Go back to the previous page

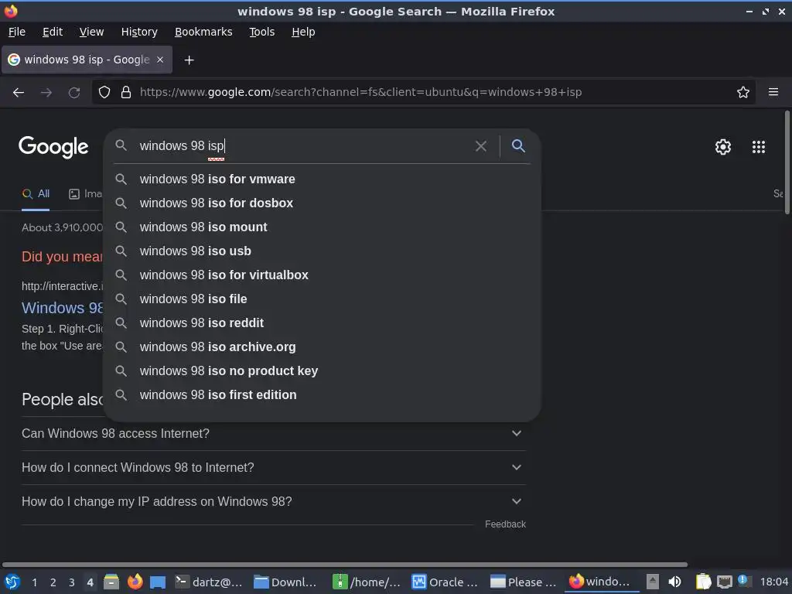coord(19,93)
